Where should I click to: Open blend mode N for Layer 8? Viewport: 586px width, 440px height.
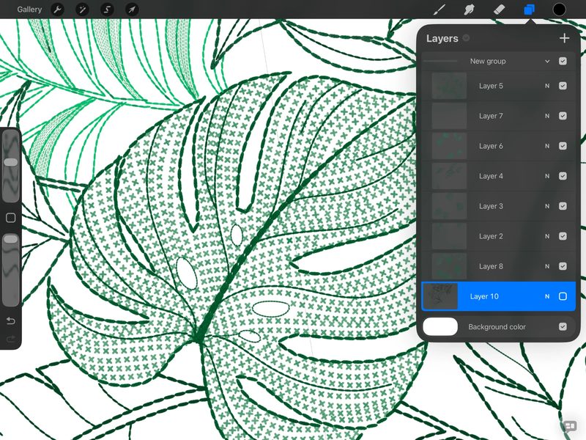[547, 266]
